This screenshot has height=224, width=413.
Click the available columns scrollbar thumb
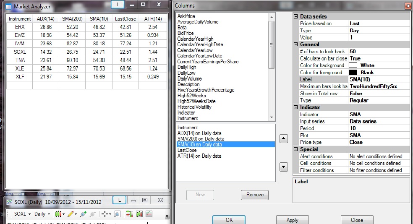pyautogui.click(x=271, y=45)
